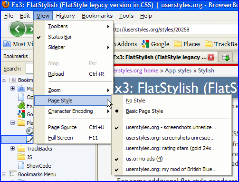
Task: Click the Google icon in sidebar tree
Action: 21,114
